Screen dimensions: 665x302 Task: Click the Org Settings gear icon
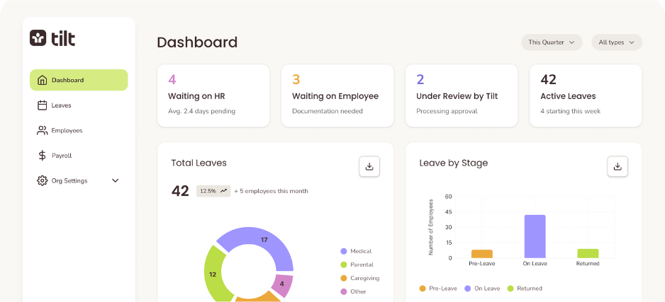(42, 180)
